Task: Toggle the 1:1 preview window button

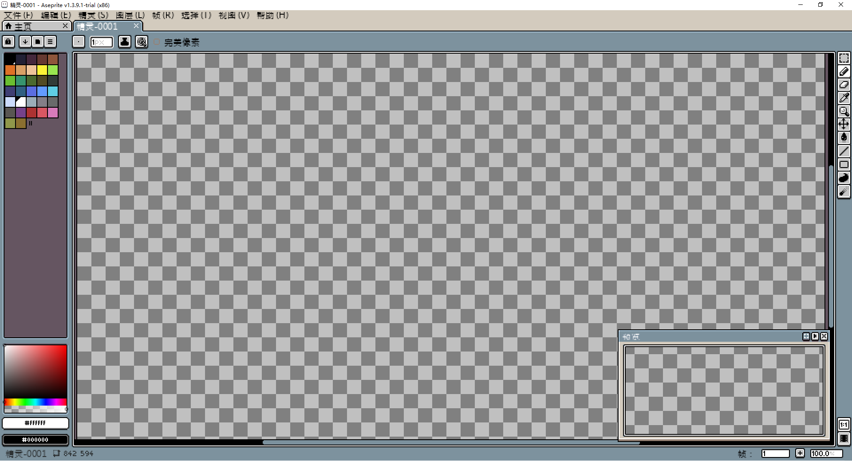Action: pyautogui.click(x=844, y=425)
